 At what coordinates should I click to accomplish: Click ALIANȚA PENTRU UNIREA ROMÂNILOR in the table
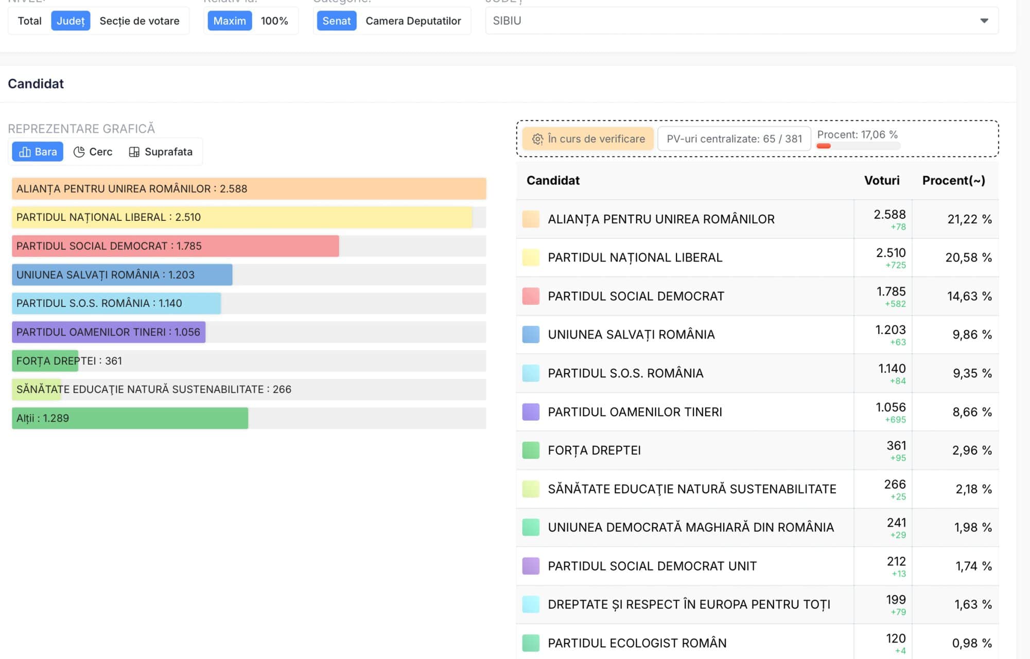pos(661,219)
